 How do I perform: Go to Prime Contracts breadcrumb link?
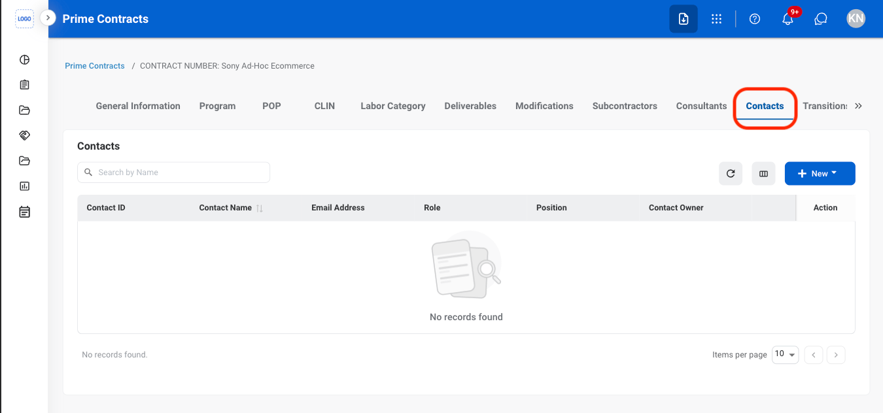(95, 66)
